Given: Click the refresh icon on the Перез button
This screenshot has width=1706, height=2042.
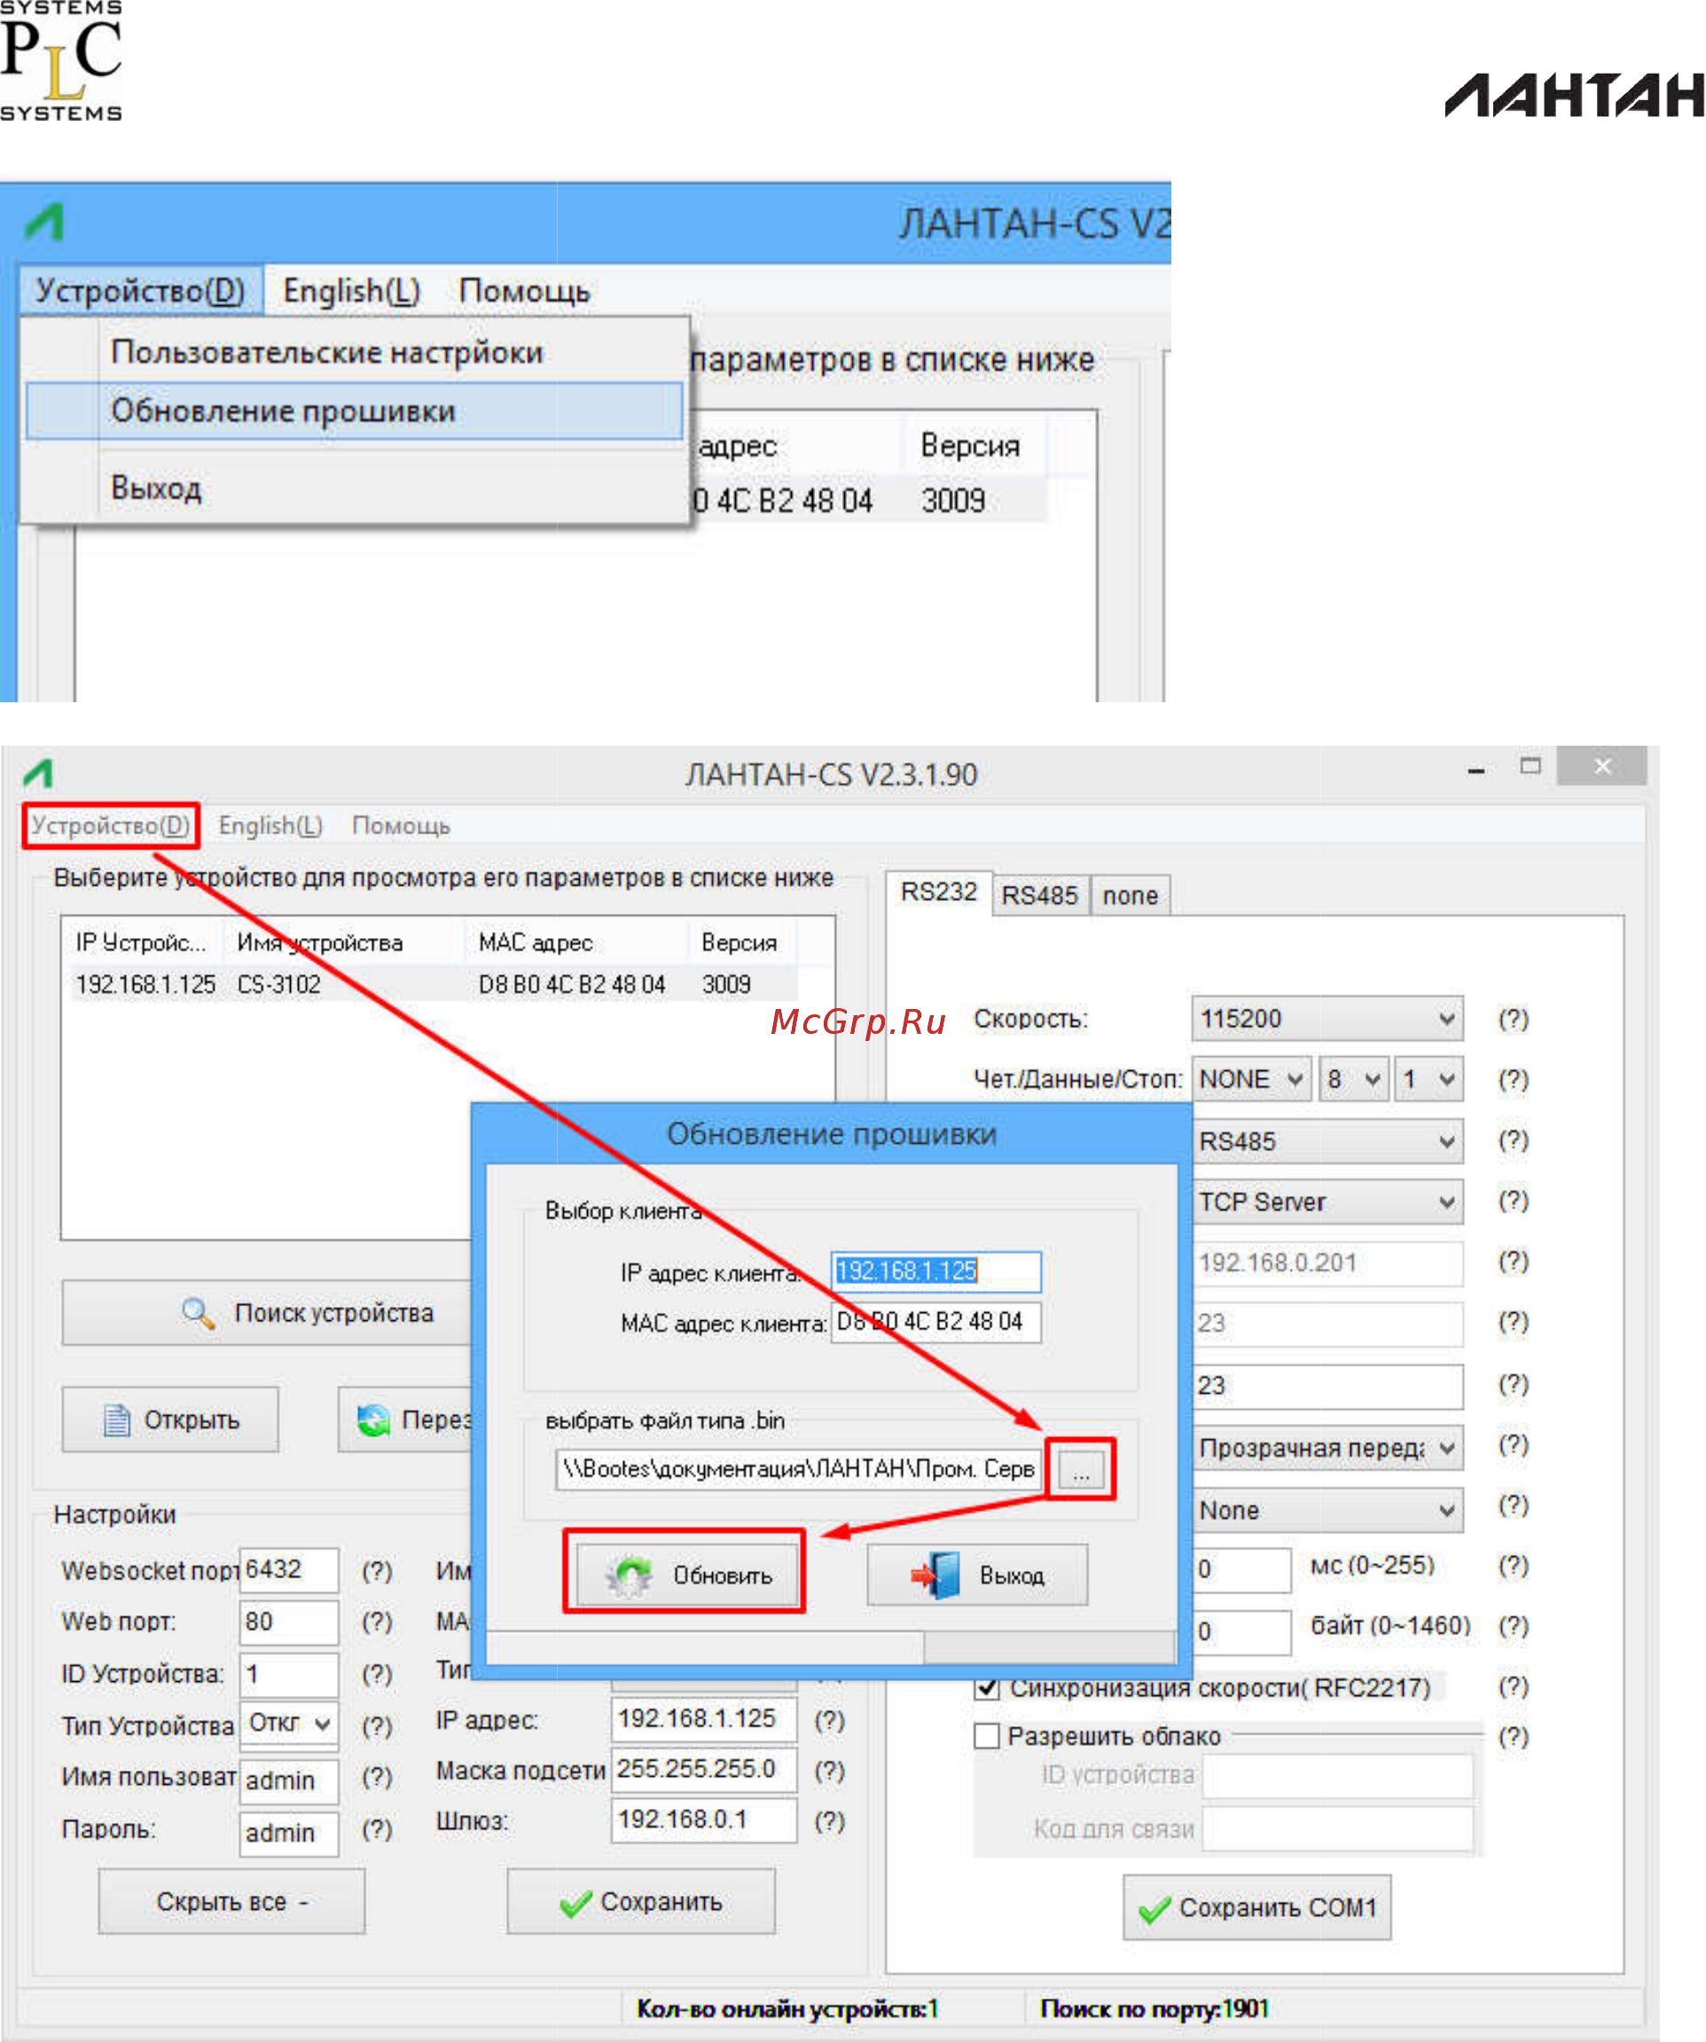Looking at the screenshot, I should click(373, 1420).
